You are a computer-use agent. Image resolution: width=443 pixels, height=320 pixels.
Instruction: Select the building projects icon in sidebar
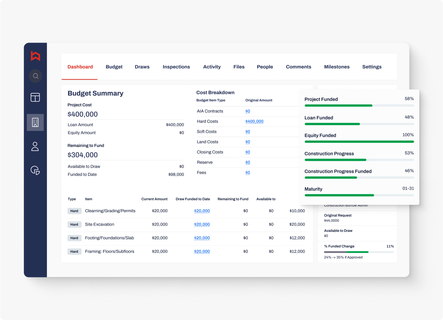coord(35,122)
